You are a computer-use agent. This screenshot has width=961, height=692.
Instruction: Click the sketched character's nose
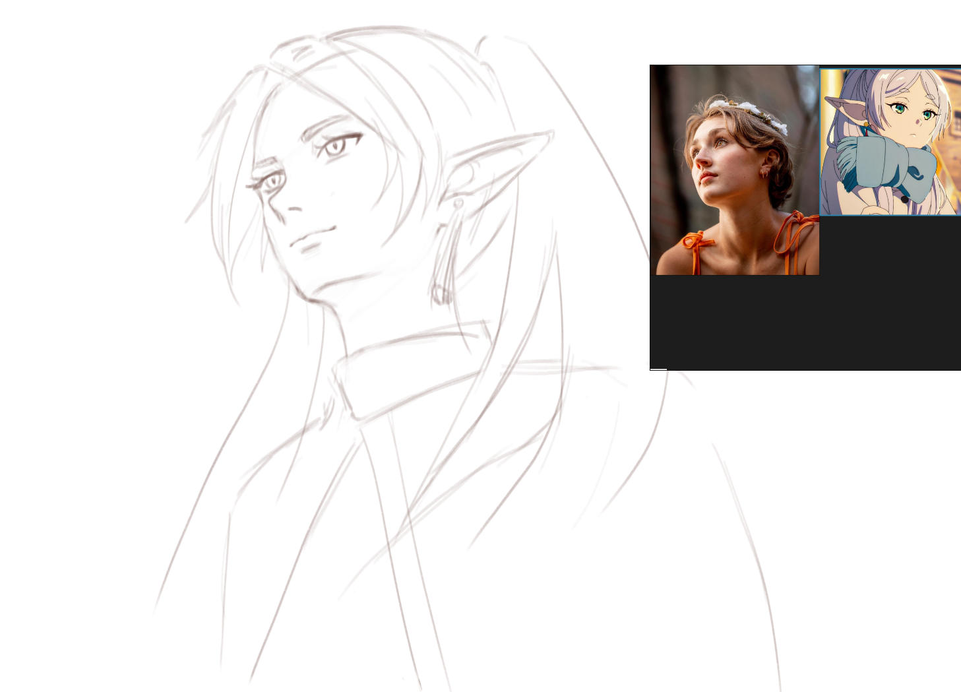(x=290, y=208)
